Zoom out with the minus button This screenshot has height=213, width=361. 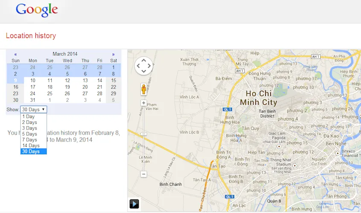tap(144, 174)
